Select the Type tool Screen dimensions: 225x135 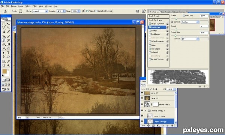(8, 53)
